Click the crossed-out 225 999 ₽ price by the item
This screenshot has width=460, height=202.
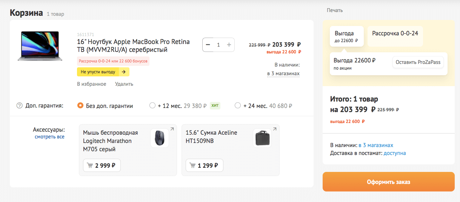[x=259, y=45]
